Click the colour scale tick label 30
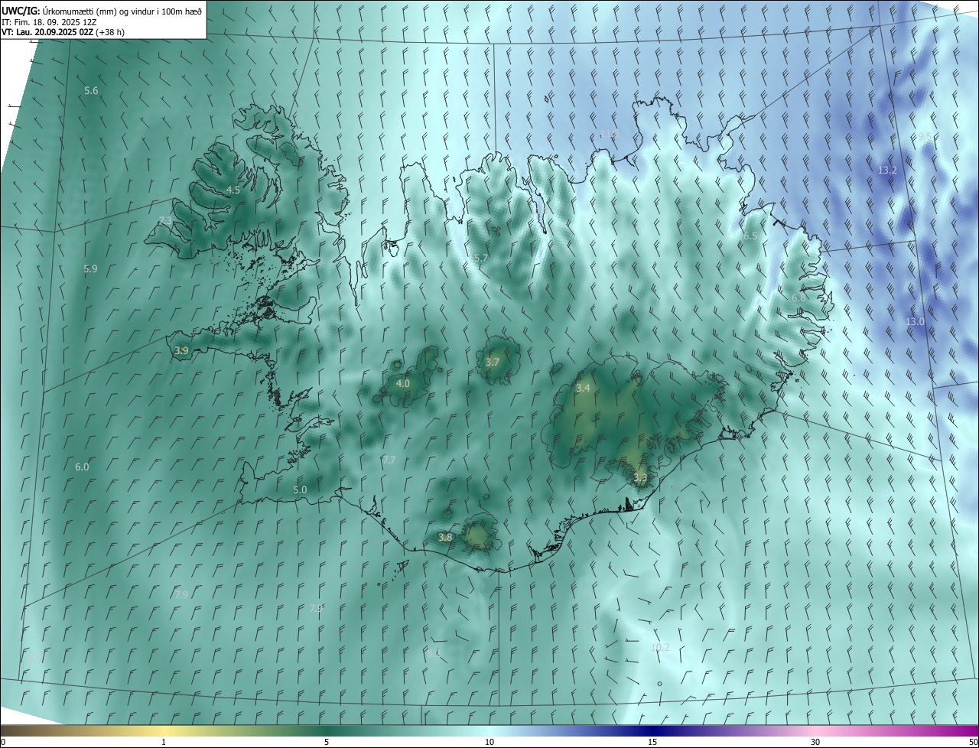Image resolution: width=979 pixels, height=748 pixels. (x=815, y=742)
